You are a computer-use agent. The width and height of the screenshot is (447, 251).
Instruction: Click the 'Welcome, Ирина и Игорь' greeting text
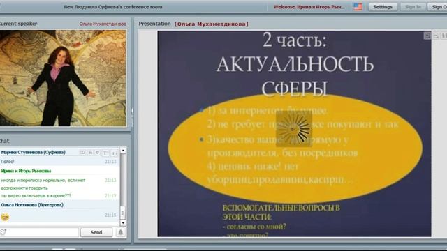[x=309, y=7]
